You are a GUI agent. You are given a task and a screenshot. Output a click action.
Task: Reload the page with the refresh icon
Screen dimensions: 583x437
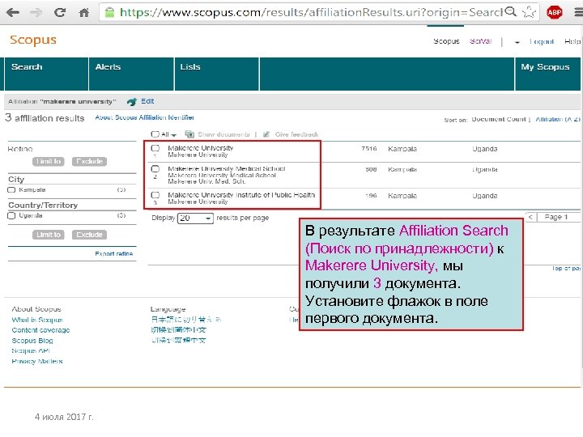pyautogui.click(x=59, y=13)
